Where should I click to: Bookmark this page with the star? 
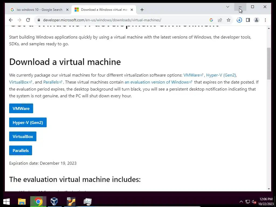(229, 20)
